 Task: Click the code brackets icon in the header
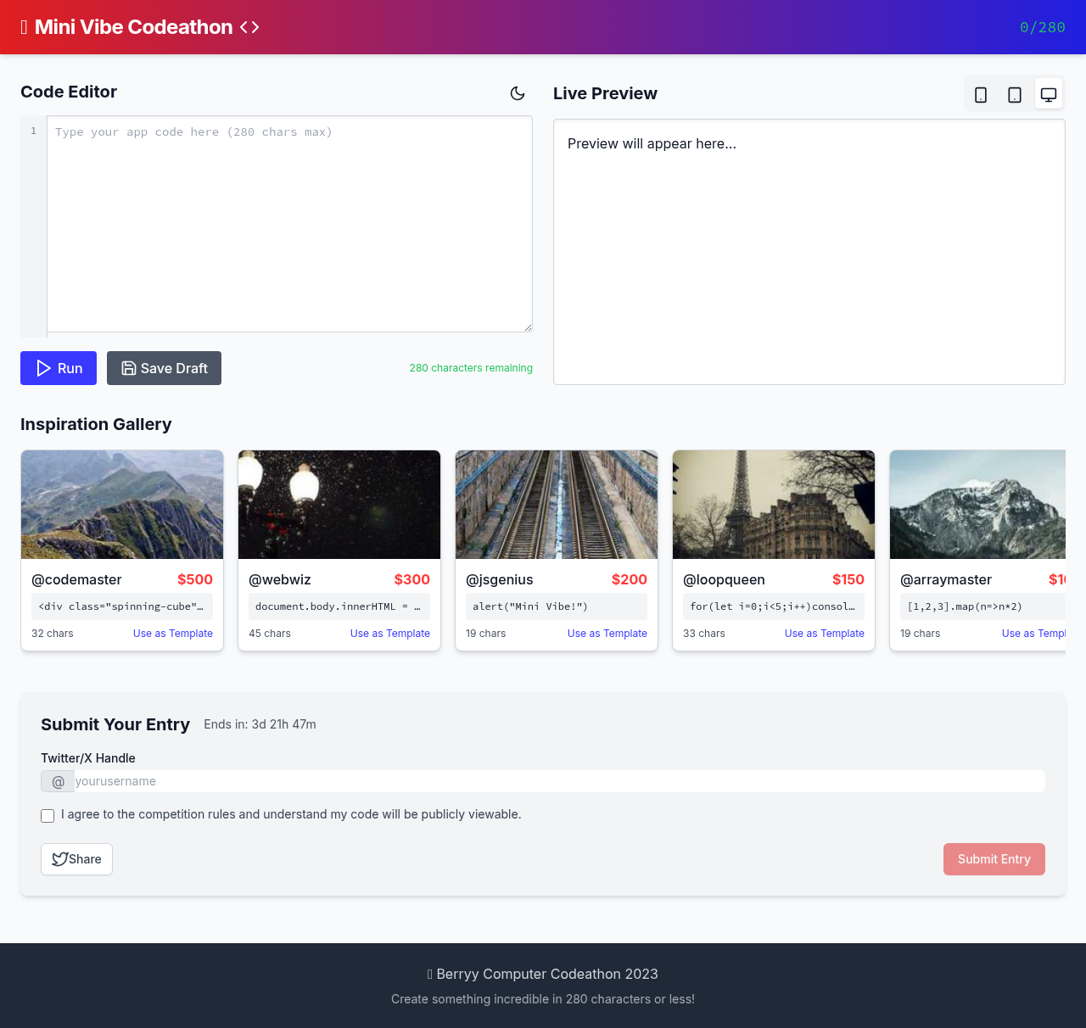(x=248, y=26)
